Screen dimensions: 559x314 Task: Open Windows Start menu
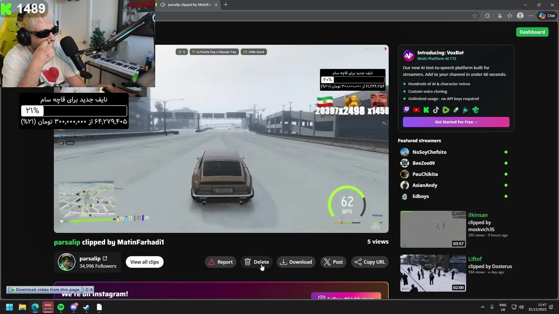[9, 307]
